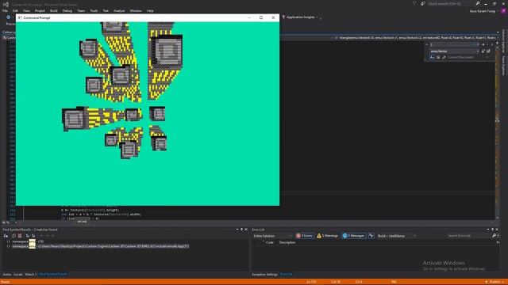Click the Find next arrow icon

coord(483,44)
